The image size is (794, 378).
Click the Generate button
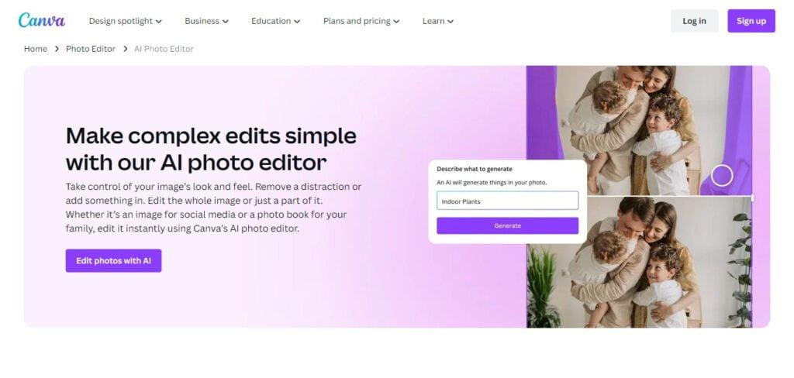507,225
